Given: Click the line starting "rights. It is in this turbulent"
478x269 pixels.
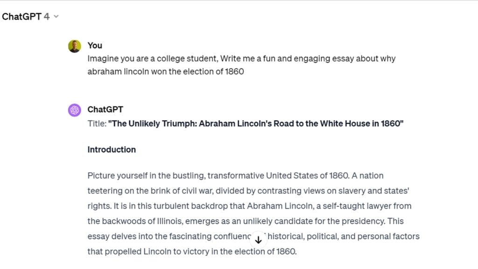Looking at the screenshot, I should 249,206.
